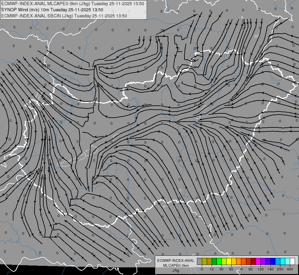Choose the dark red legend swatch

(253, 262)
